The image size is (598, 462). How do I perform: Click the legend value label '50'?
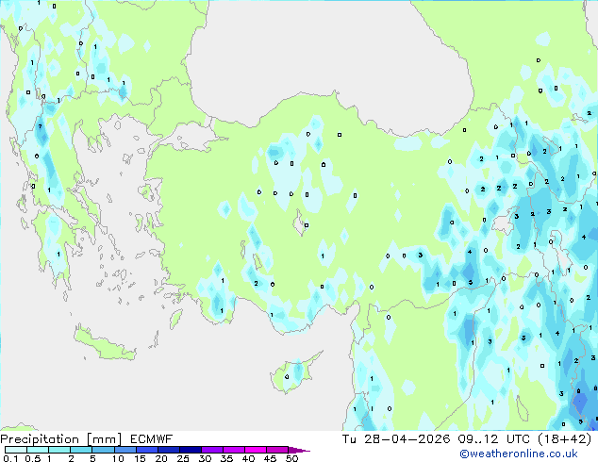pos(291,458)
